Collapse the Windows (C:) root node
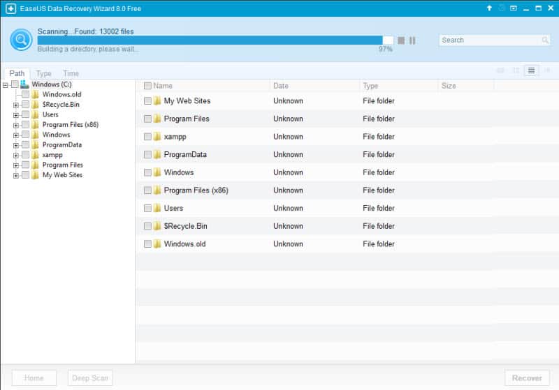This screenshot has width=559, height=390. tap(6, 85)
